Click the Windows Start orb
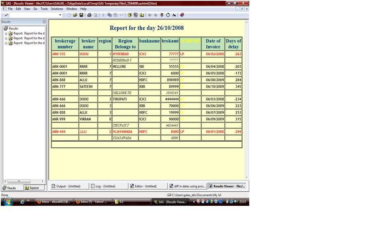 click(8, 202)
